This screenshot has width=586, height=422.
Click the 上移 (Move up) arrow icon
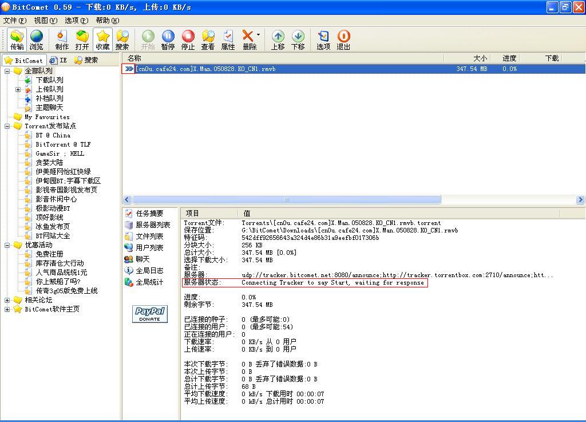pyautogui.click(x=278, y=40)
